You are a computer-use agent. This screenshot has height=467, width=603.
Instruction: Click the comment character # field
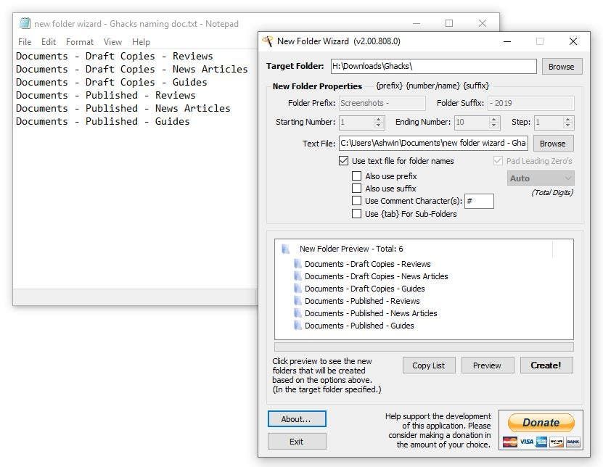click(x=479, y=201)
